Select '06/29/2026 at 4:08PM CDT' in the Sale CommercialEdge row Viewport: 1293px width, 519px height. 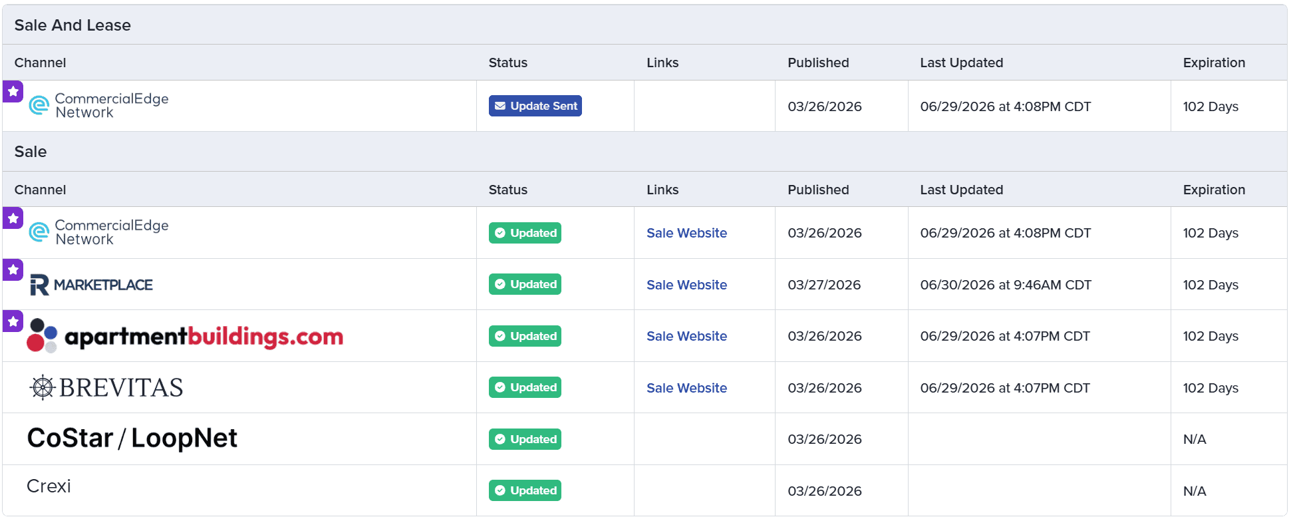(1006, 233)
